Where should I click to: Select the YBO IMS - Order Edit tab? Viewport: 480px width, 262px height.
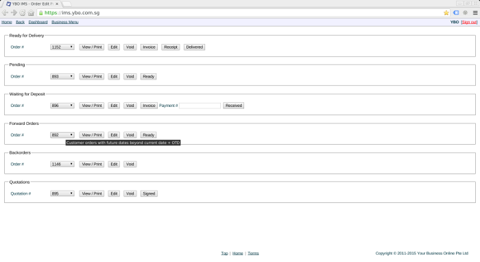[x=32, y=3]
